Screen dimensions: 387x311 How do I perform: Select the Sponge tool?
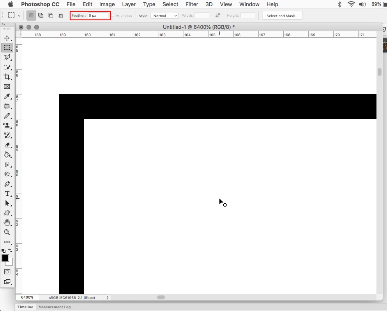7,174
